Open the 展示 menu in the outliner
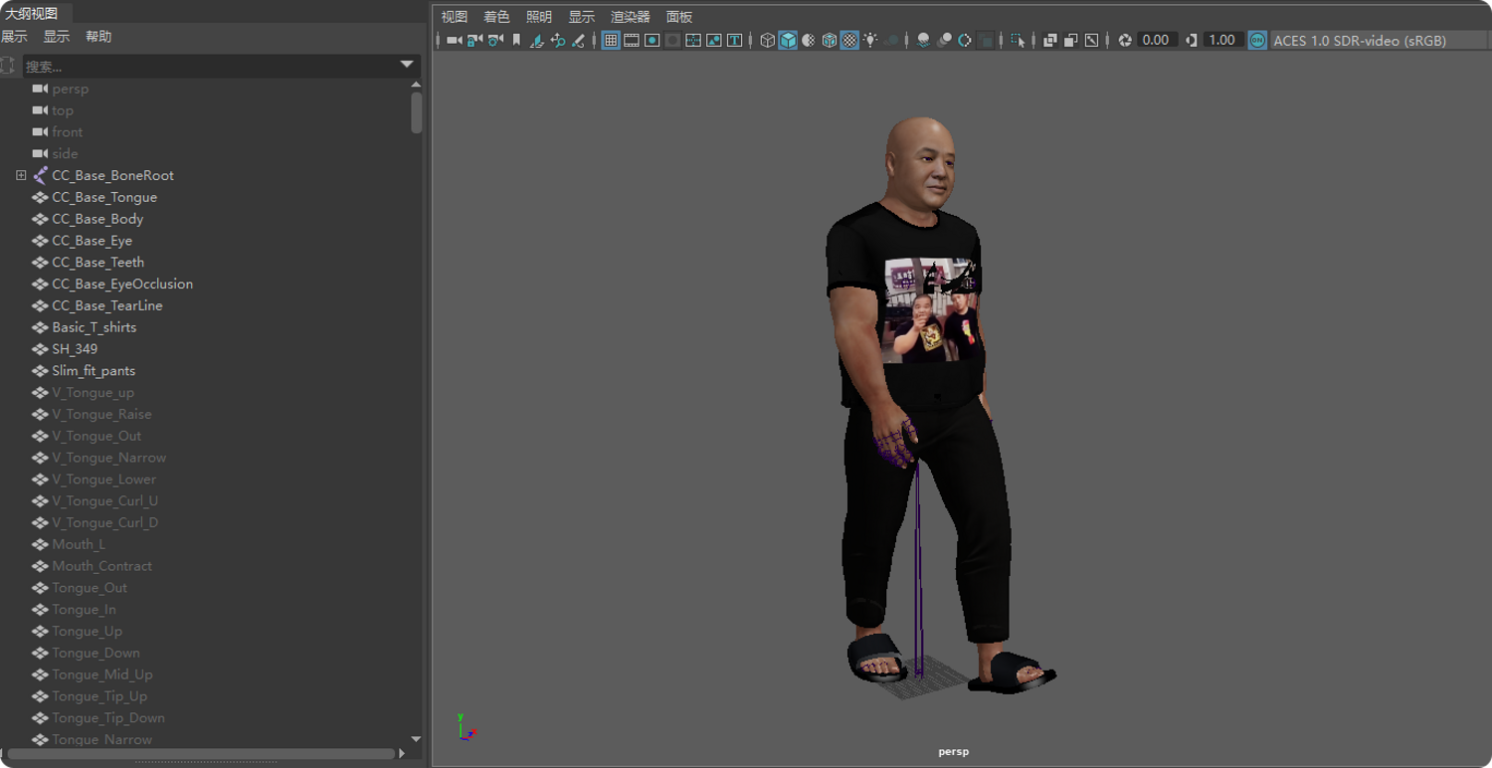Viewport: 1492px width, 768px height. point(14,37)
